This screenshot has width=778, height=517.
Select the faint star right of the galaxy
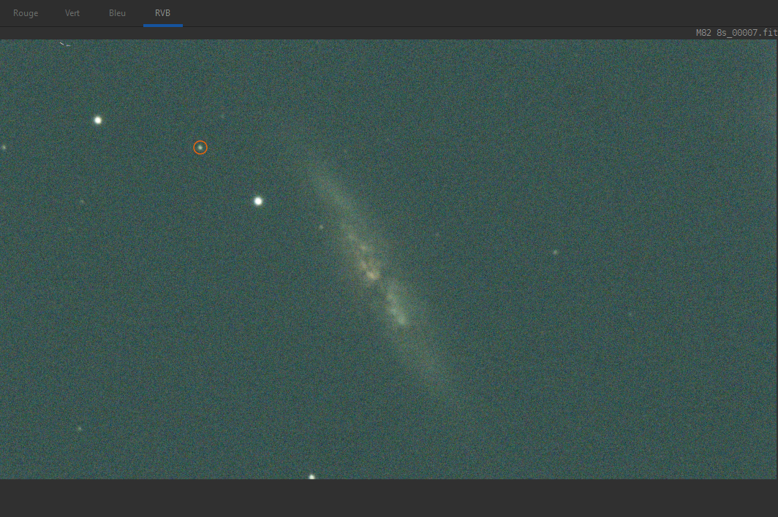(555, 253)
